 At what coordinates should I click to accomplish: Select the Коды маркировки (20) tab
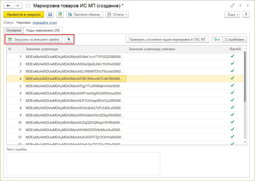[x=43, y=30]
